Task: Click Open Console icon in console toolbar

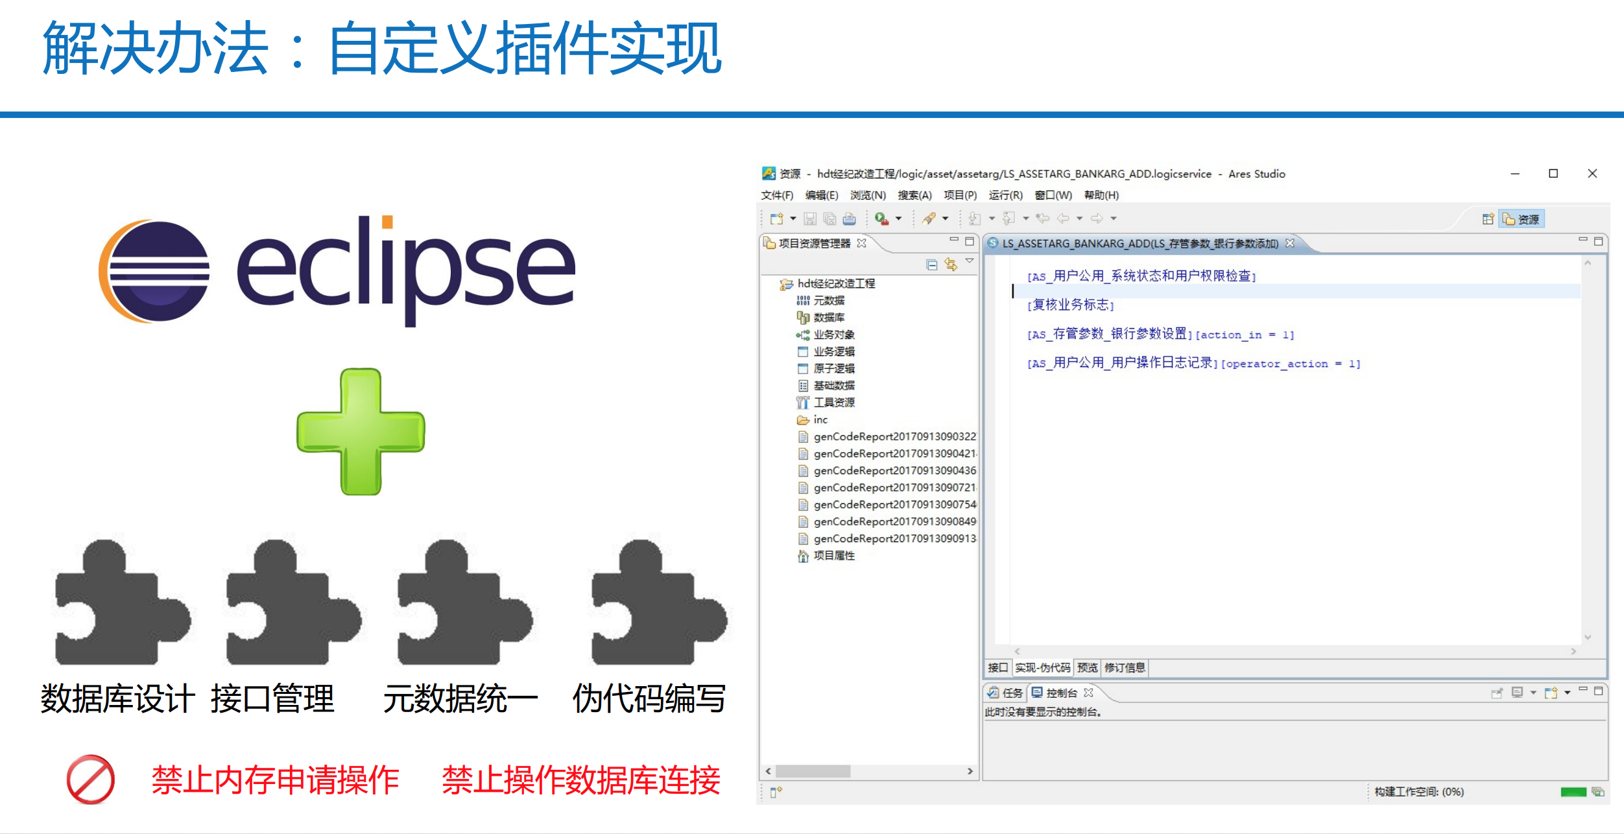Action: (x=1551, y=693)
